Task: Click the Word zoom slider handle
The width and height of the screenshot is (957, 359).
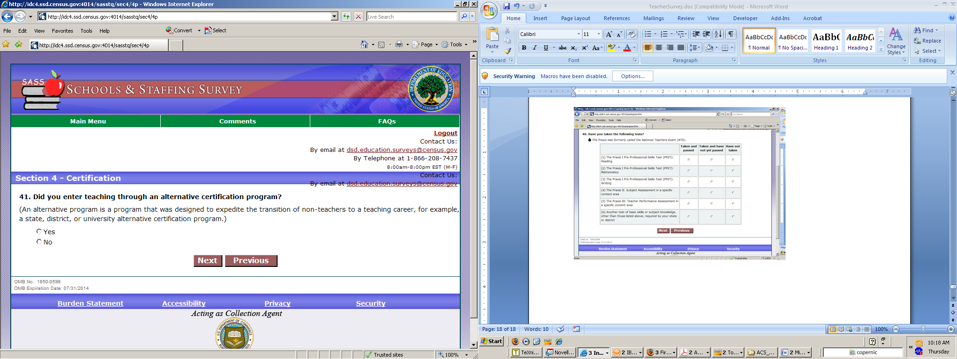Action: click(x=923, y=329)
